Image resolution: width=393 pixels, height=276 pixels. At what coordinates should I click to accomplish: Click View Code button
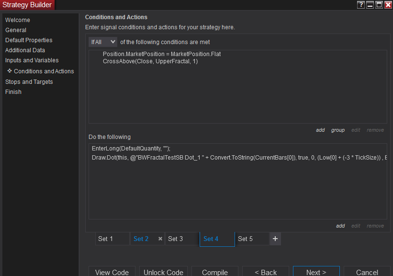(112, 272)
